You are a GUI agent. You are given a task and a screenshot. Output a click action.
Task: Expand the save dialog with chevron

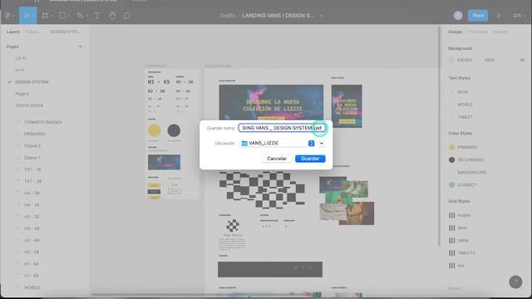pyautogui.click(x=322, y=144)
